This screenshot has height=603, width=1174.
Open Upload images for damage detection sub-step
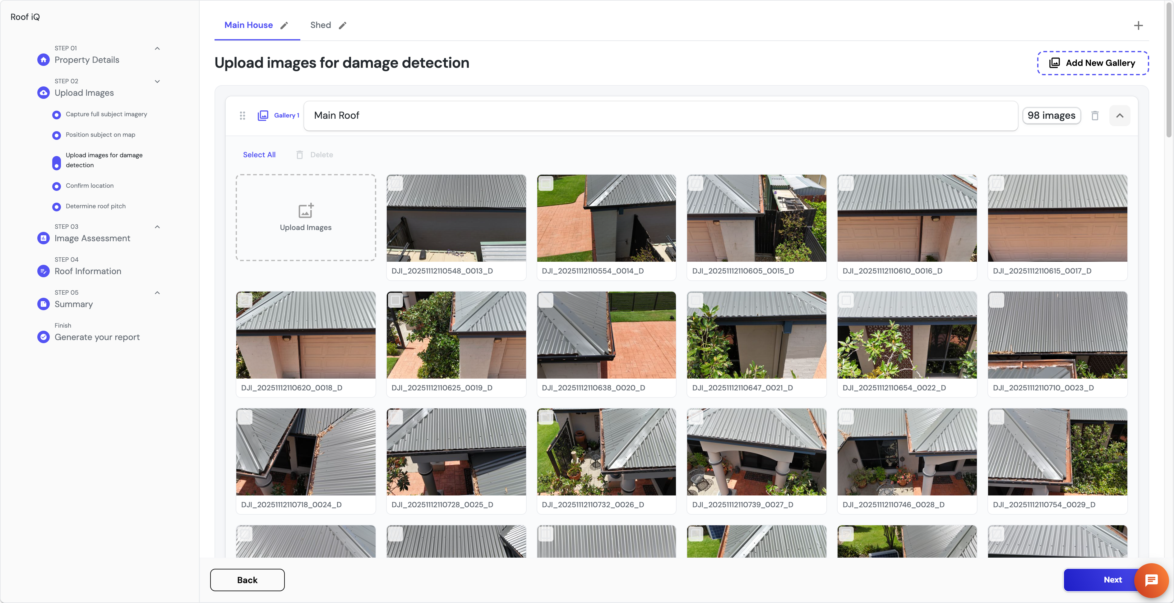[x=104, y=160]
